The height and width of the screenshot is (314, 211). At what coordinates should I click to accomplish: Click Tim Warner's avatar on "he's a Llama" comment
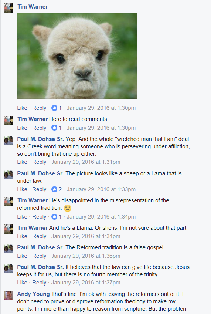[8, 229]
